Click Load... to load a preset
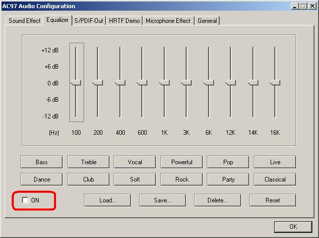 [x=108, y=200]
